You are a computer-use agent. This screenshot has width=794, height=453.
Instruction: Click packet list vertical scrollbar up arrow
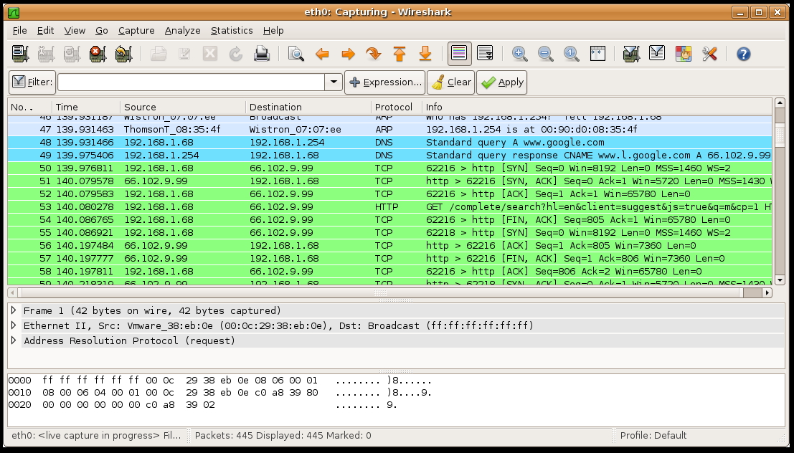click(780, 103)
